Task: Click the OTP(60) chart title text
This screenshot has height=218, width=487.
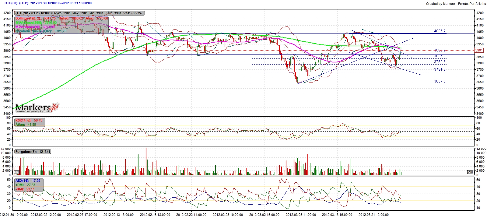Action: (x=11, y=3)
